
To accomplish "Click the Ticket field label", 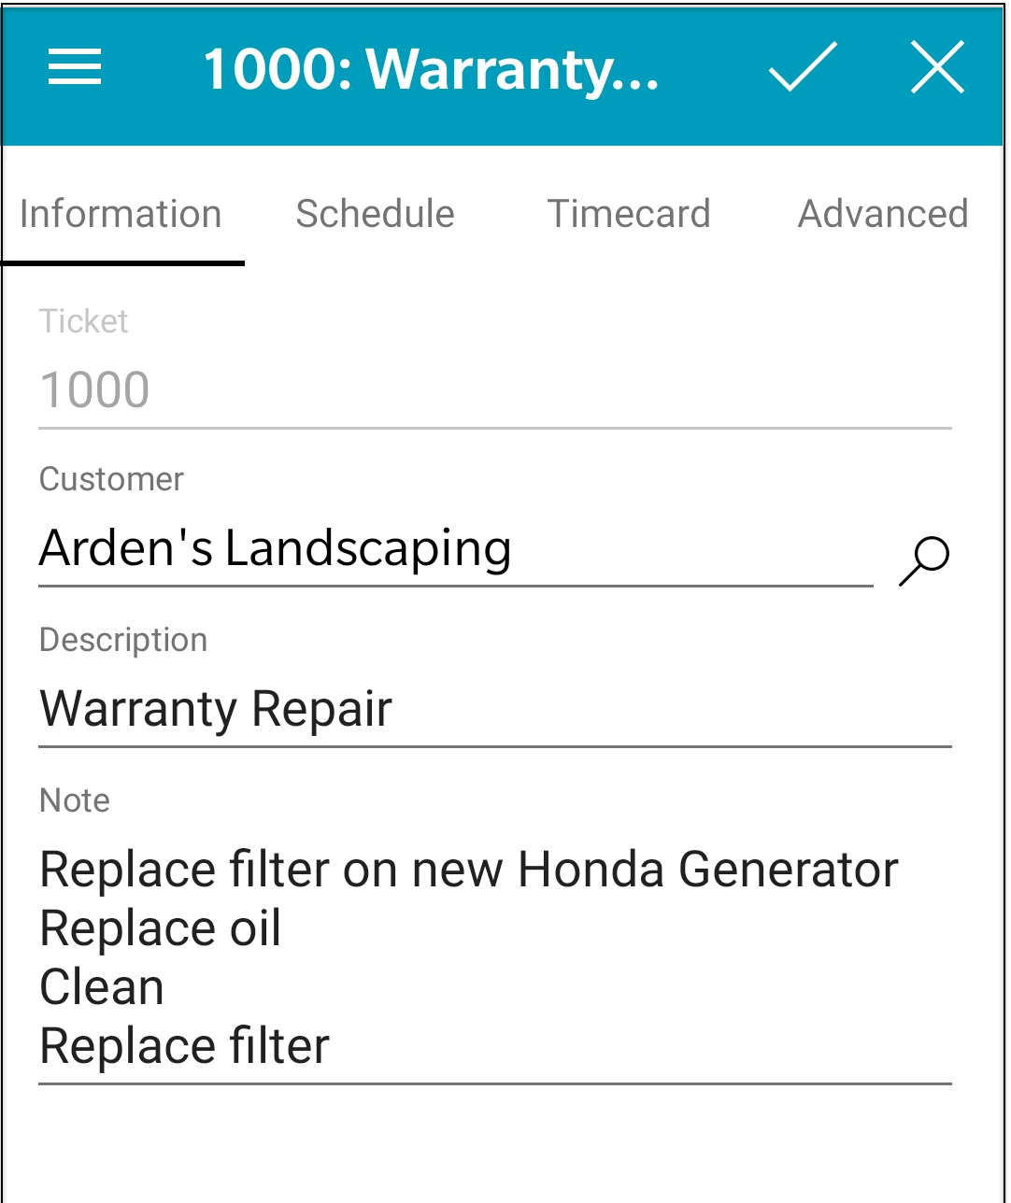I will pyautogui.click(x=83, y=321).
